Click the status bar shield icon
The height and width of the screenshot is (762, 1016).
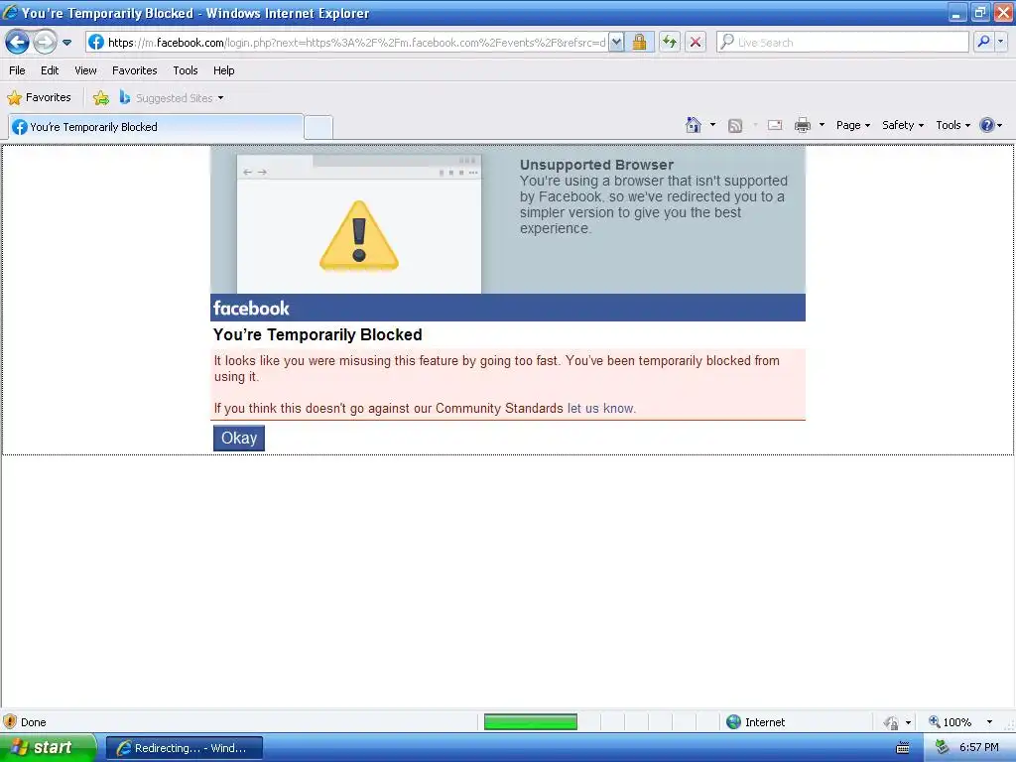coord(10,722)
